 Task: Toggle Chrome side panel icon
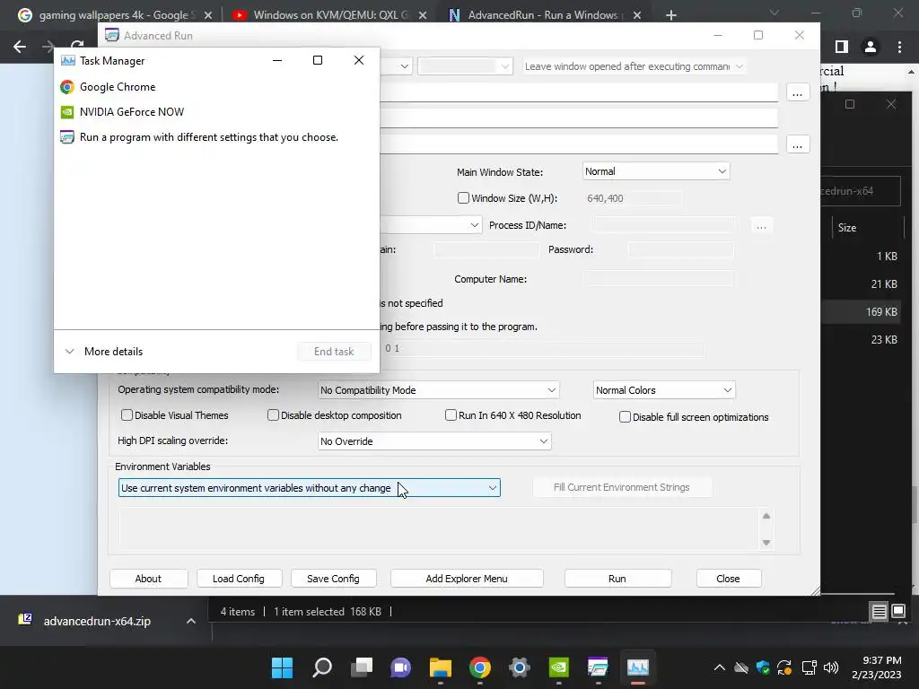(x=842, y=47)
